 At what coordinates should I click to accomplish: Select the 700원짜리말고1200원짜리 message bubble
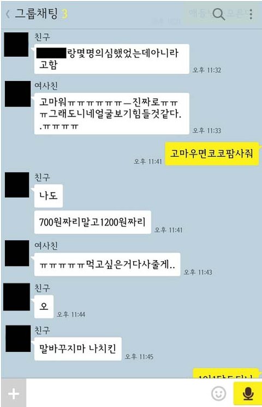(92, 222)
